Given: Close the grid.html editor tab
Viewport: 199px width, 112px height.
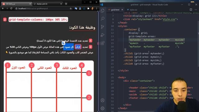Looking at the screenshot, I should tap(122, 10).
